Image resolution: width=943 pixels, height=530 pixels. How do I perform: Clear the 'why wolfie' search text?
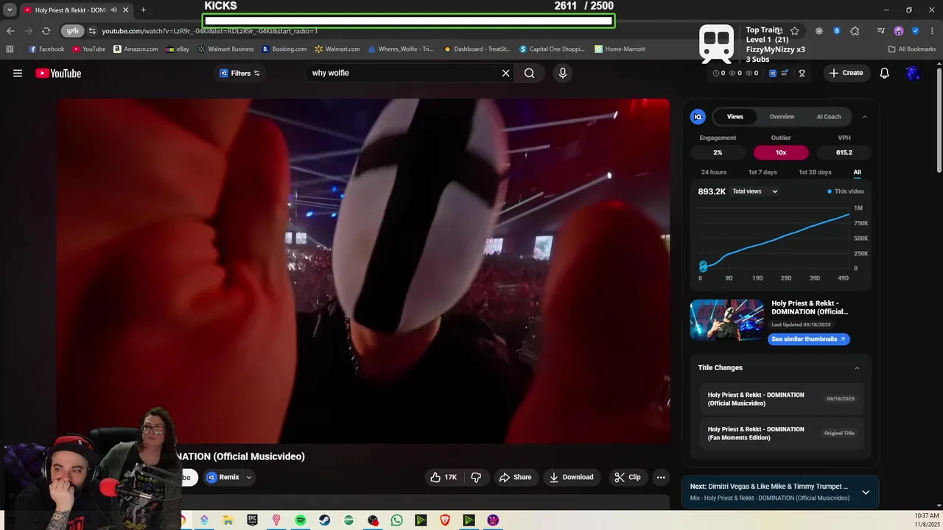[505, 73]
